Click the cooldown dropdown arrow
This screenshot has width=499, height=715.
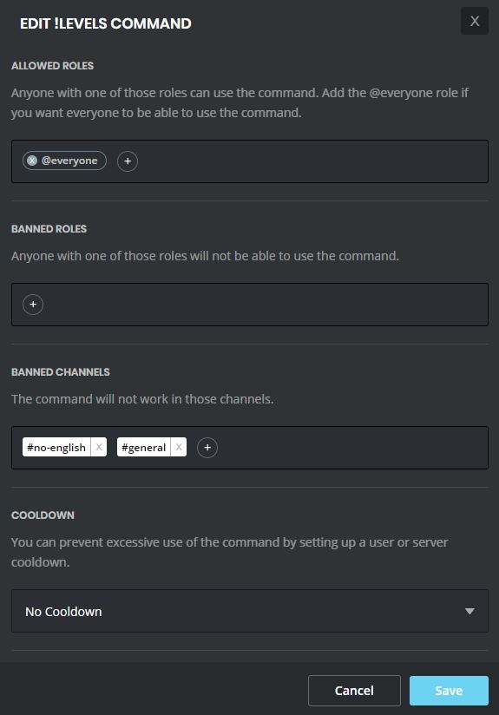(x=469, y=611)
